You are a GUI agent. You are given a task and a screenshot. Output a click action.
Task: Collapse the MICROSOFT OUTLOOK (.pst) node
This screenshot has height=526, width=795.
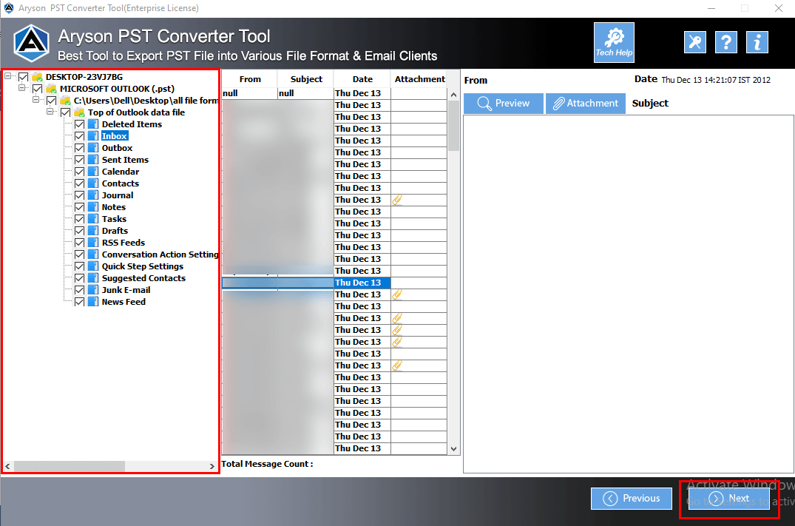tap(21, 88)
